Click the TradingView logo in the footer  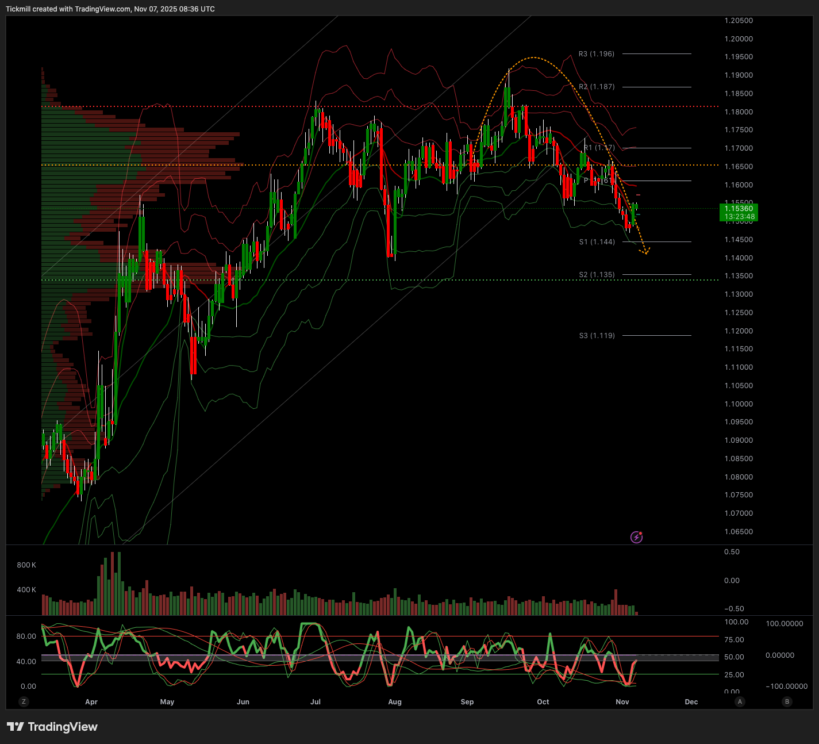pos(52,727)
